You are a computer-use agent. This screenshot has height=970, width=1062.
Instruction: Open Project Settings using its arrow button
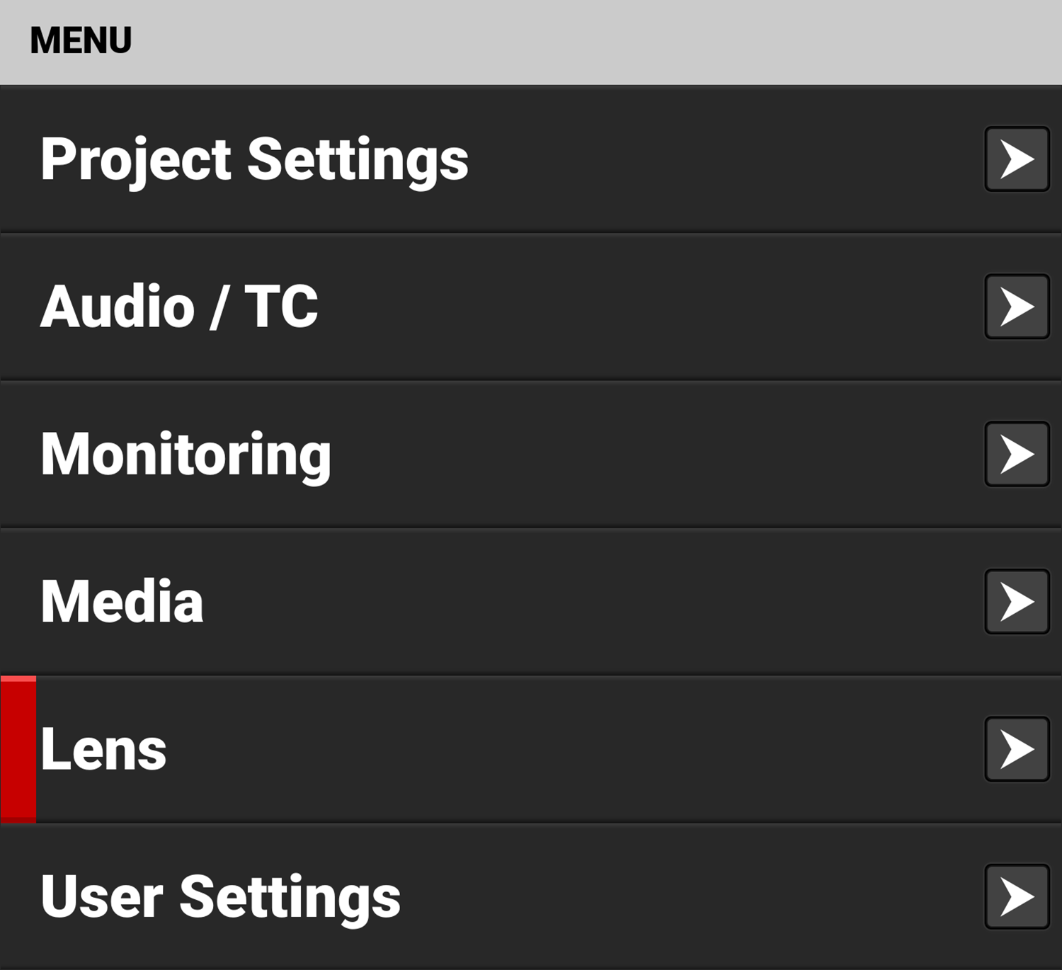click(1017, 159)
